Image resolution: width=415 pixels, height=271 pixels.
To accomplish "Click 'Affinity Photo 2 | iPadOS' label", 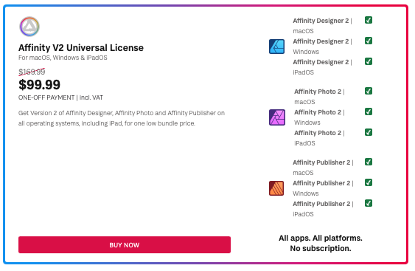I will coord(319,138).
